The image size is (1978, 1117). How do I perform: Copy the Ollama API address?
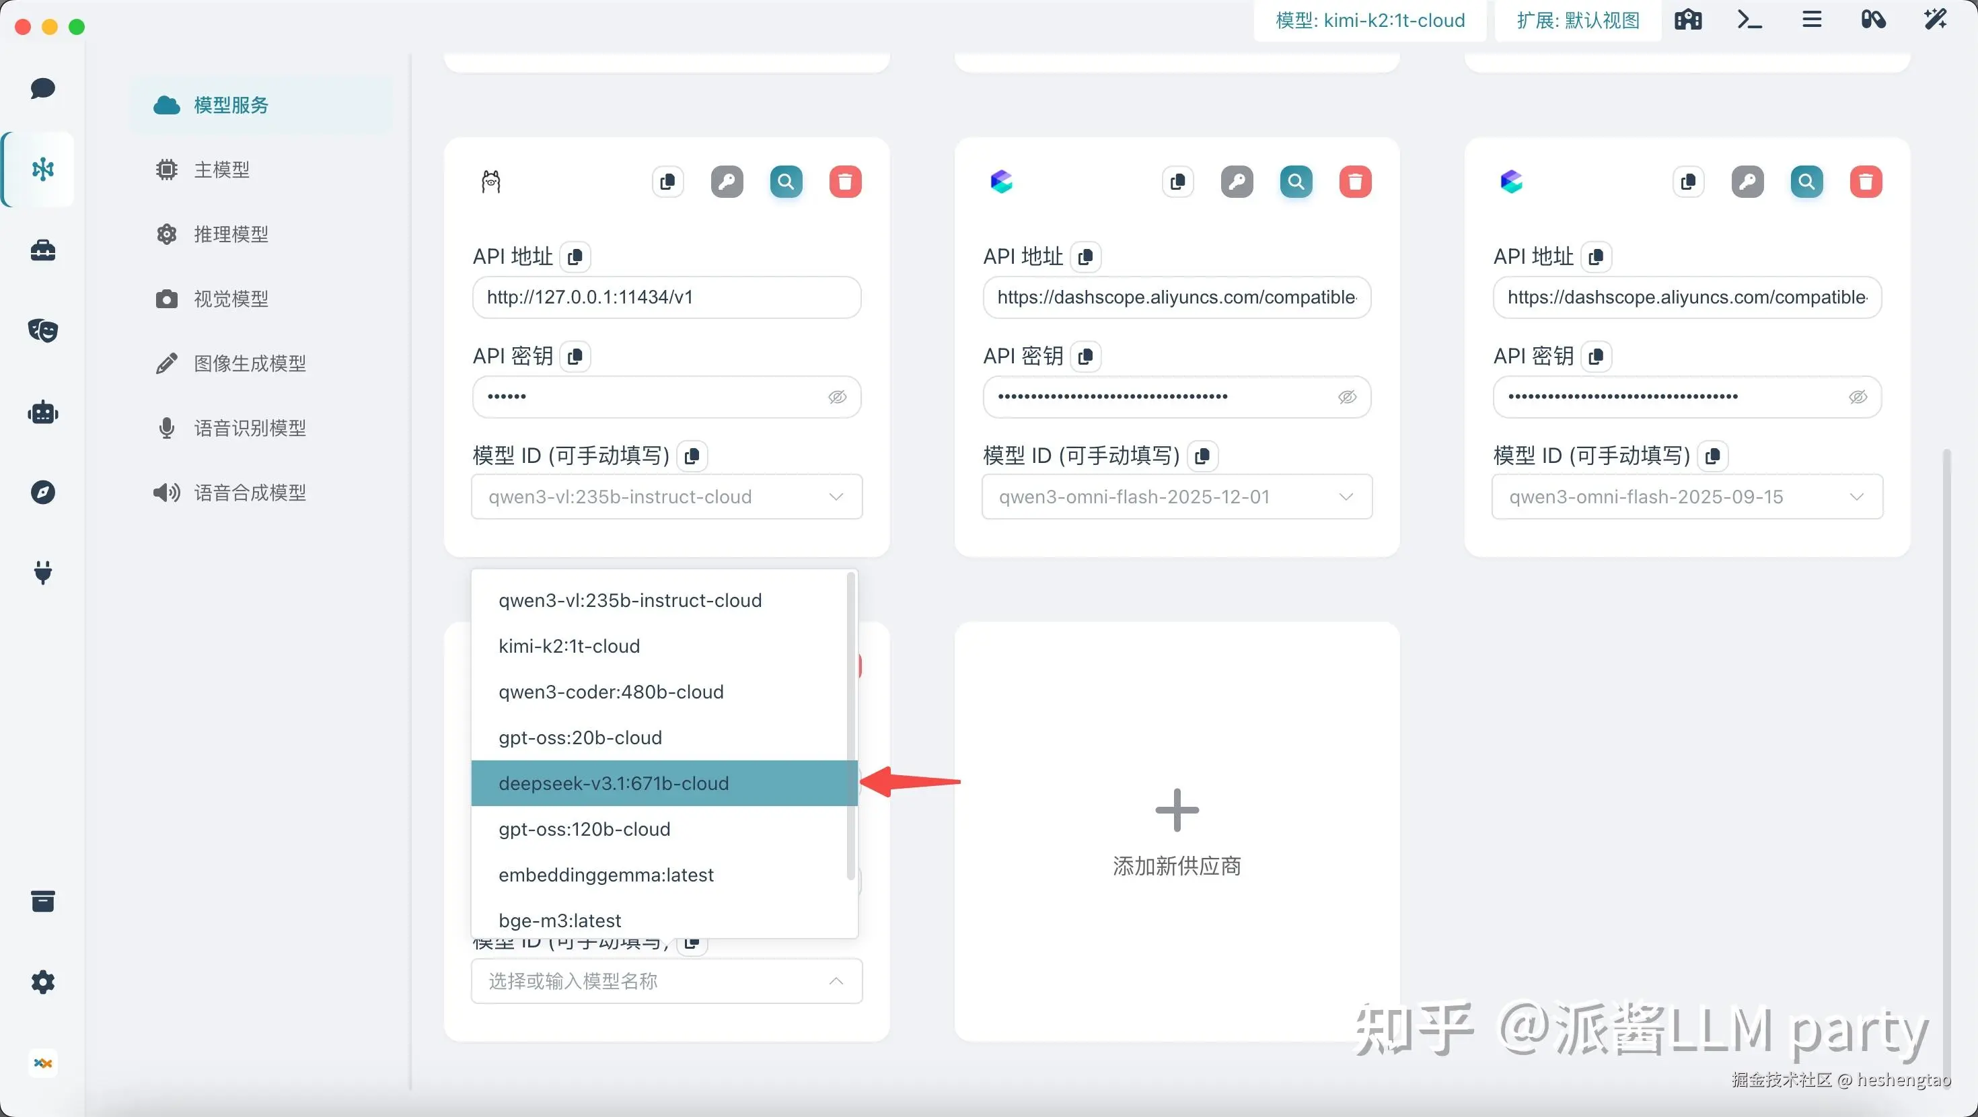pos(575,256)
